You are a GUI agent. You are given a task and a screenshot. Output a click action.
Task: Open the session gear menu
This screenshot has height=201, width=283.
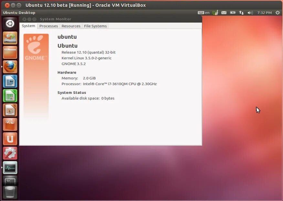[x=278, y=13]
